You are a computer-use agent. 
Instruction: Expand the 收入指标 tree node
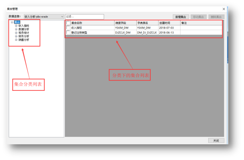pyautogui.click(x=16, y=26)
